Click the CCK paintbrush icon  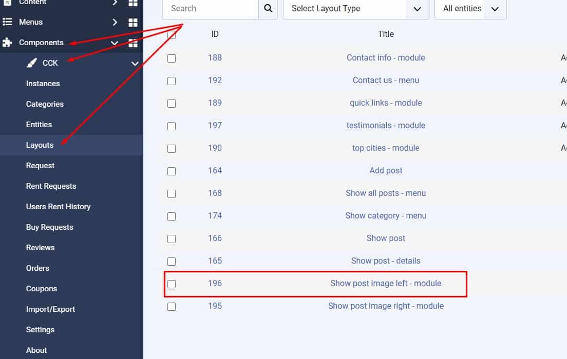click(x=32, y=63)
